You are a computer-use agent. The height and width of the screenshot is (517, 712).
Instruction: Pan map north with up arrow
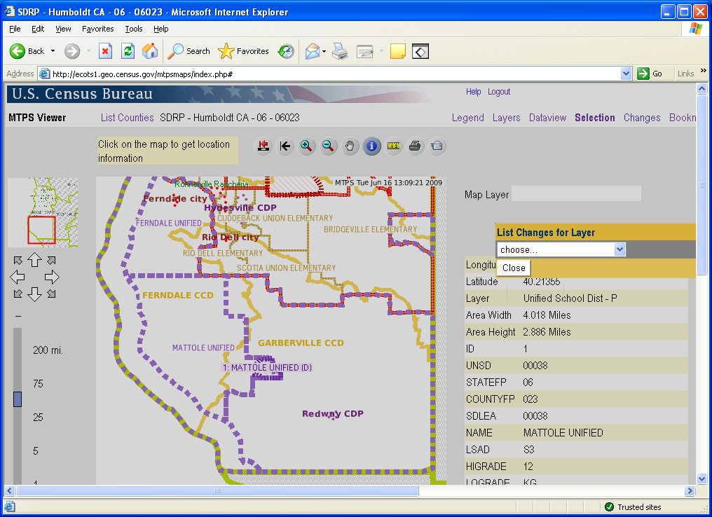click(x=34, y=261)
